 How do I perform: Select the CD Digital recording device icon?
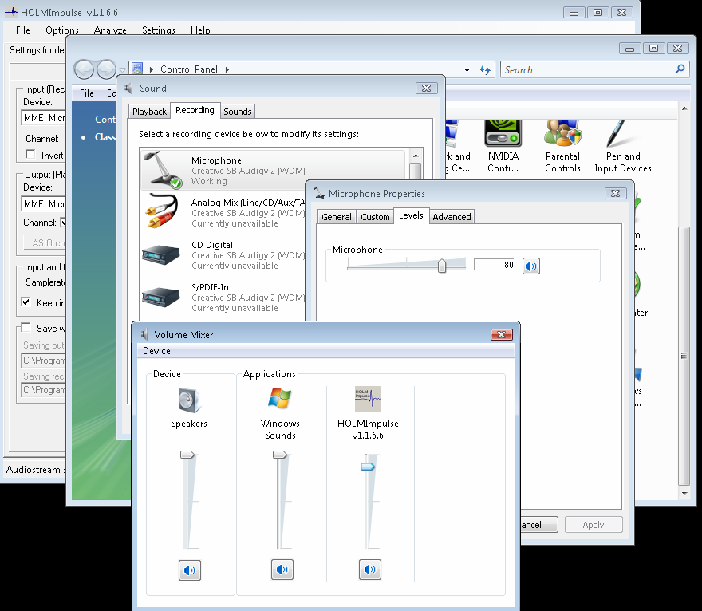pyautogui.click(x=160, y=254)
